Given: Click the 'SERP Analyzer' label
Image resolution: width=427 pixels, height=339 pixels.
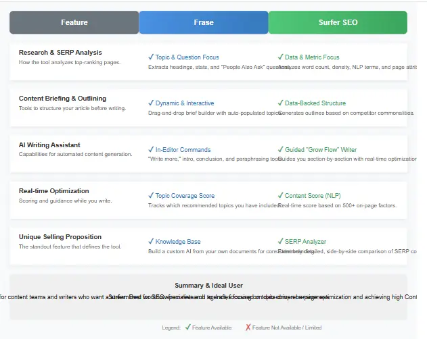Looking at the screenshot, I should (306, 241).
